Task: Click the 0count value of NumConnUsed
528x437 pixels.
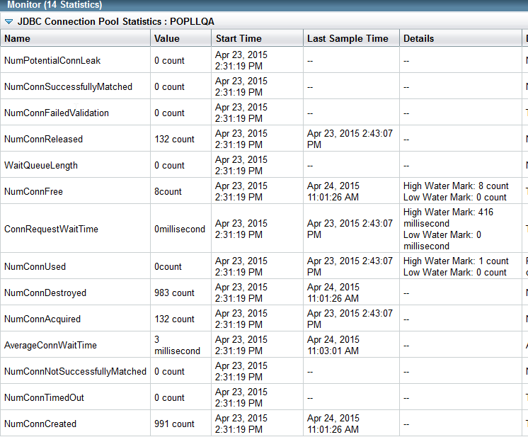Action: tap(168, 267)
